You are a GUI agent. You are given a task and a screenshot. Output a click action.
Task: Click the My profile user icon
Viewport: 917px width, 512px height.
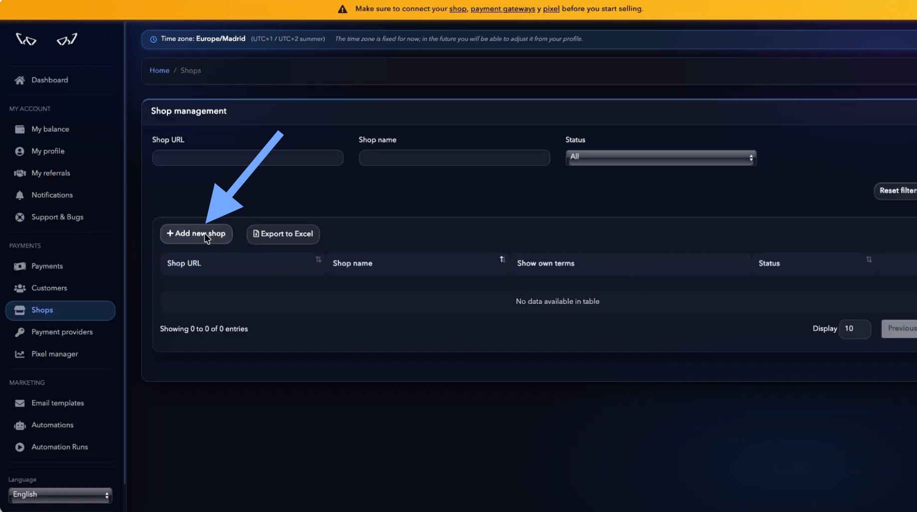click(x=19, y=151)
